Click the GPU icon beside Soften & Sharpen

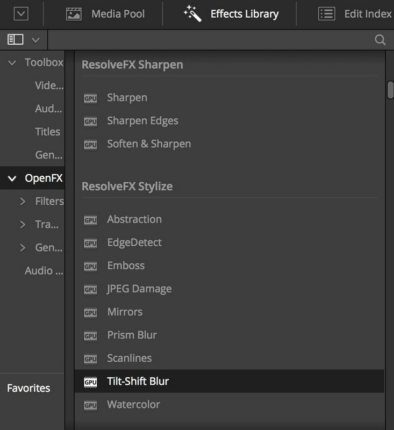click(x=90, y=145)
